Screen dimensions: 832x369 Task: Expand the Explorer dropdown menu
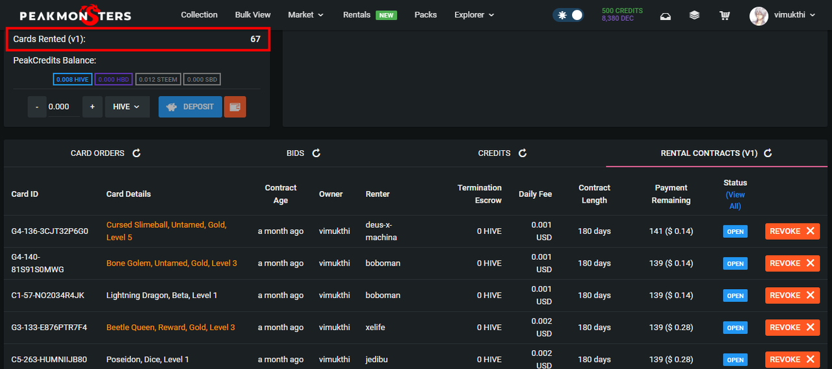click(x=474, y=15)
